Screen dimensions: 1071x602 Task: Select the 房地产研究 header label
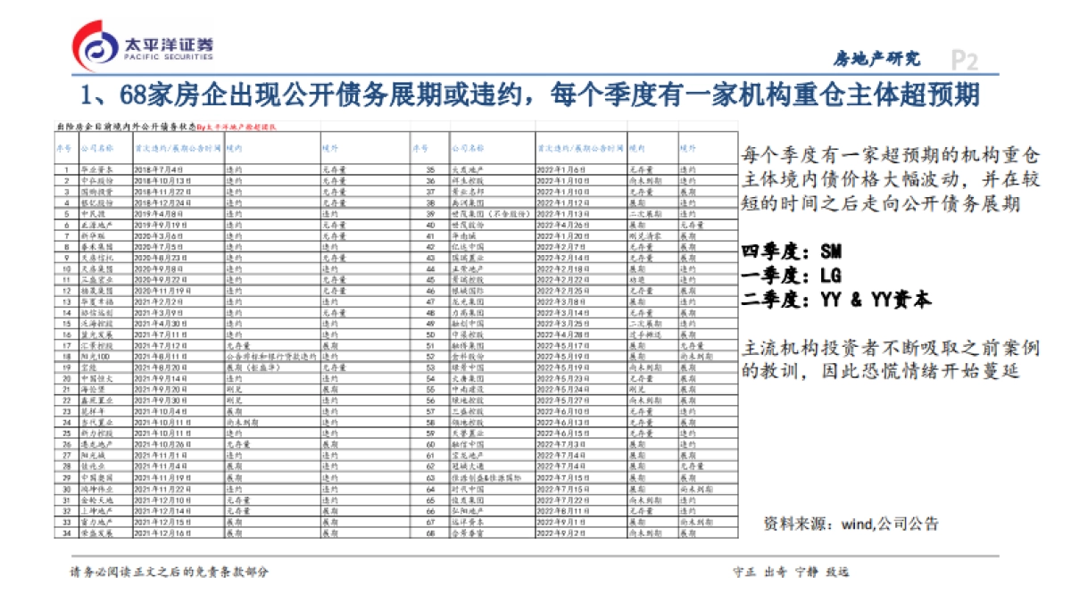click(876, 59)
